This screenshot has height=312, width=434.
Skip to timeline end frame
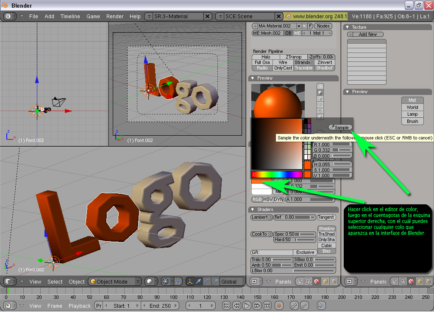[x=267, y=306]
